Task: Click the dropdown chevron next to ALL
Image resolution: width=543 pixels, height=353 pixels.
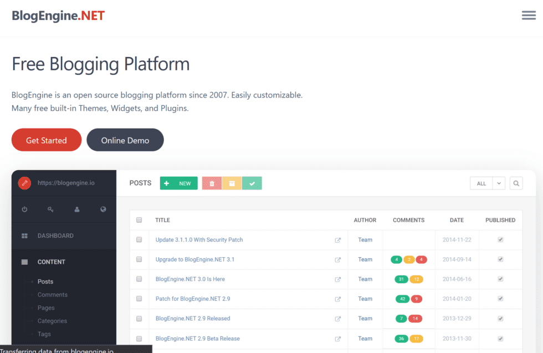Action: (x=499, y=183)
